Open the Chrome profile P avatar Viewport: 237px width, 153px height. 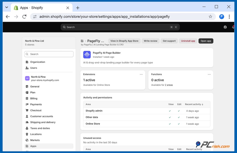point(222,17)
